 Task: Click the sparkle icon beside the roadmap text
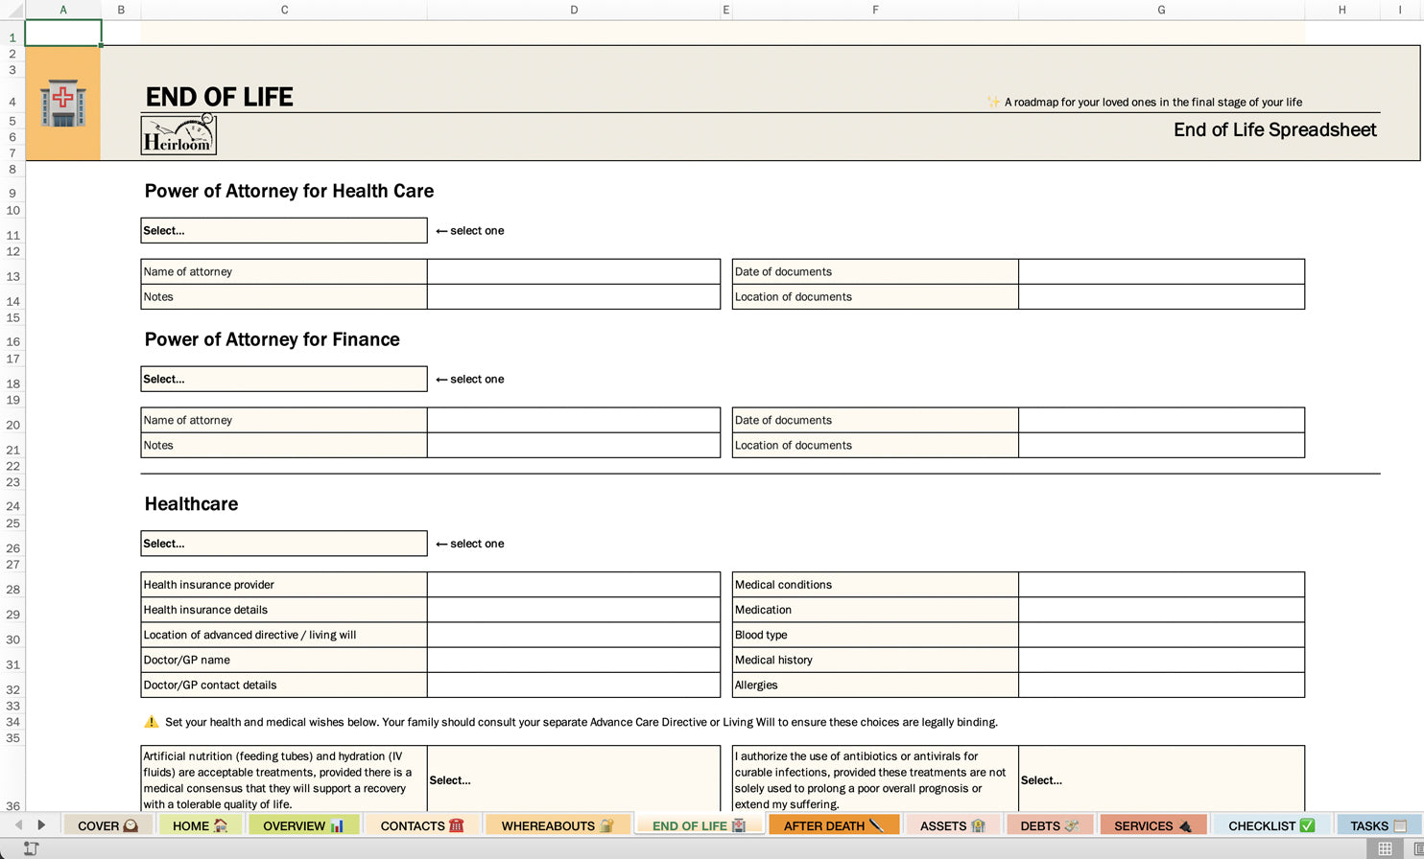pyautogui.click(x=994, y=102)
